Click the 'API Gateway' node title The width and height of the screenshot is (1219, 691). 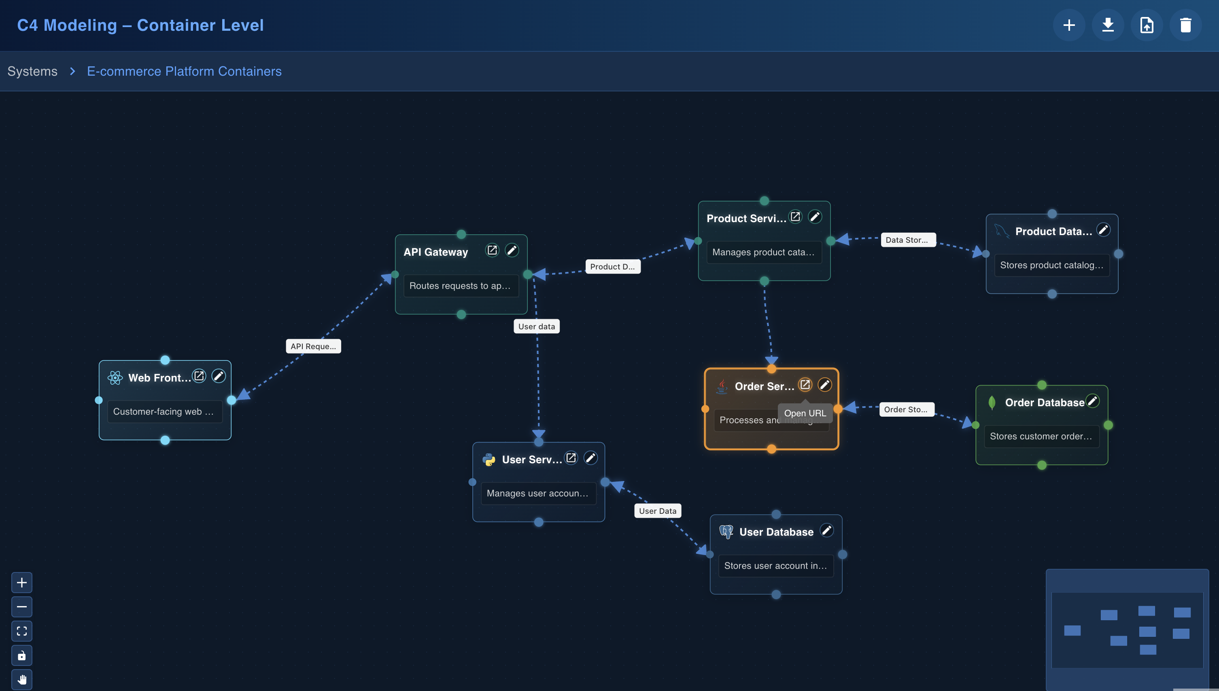click(x=436, y=252)
